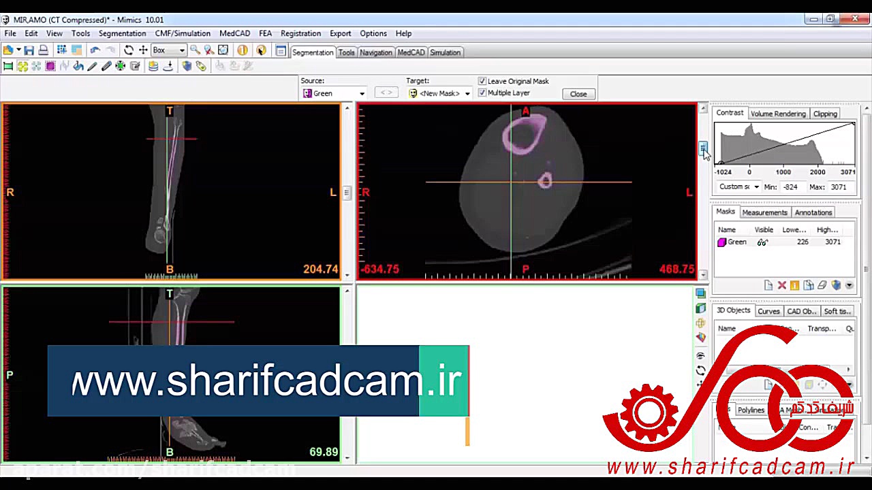Delete the mask with red X icon

[782, 286]
